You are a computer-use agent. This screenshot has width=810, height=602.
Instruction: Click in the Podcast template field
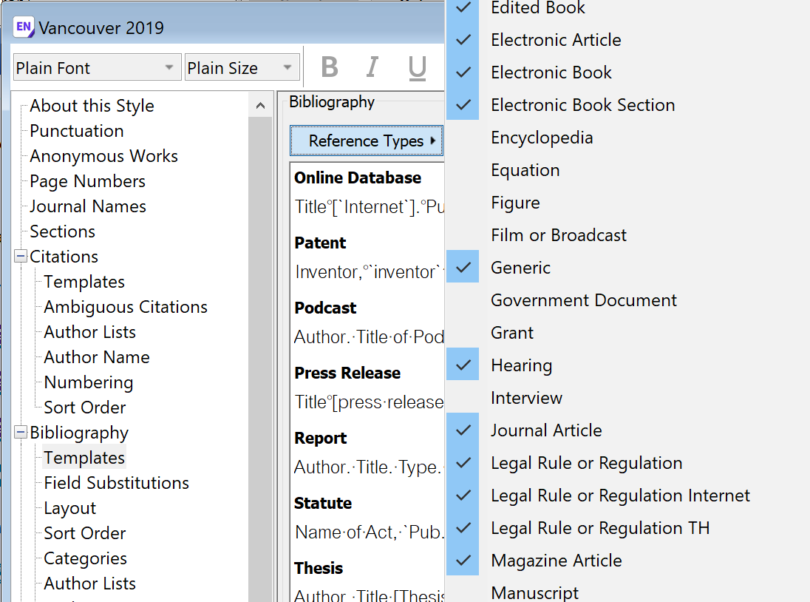point(369,337)
